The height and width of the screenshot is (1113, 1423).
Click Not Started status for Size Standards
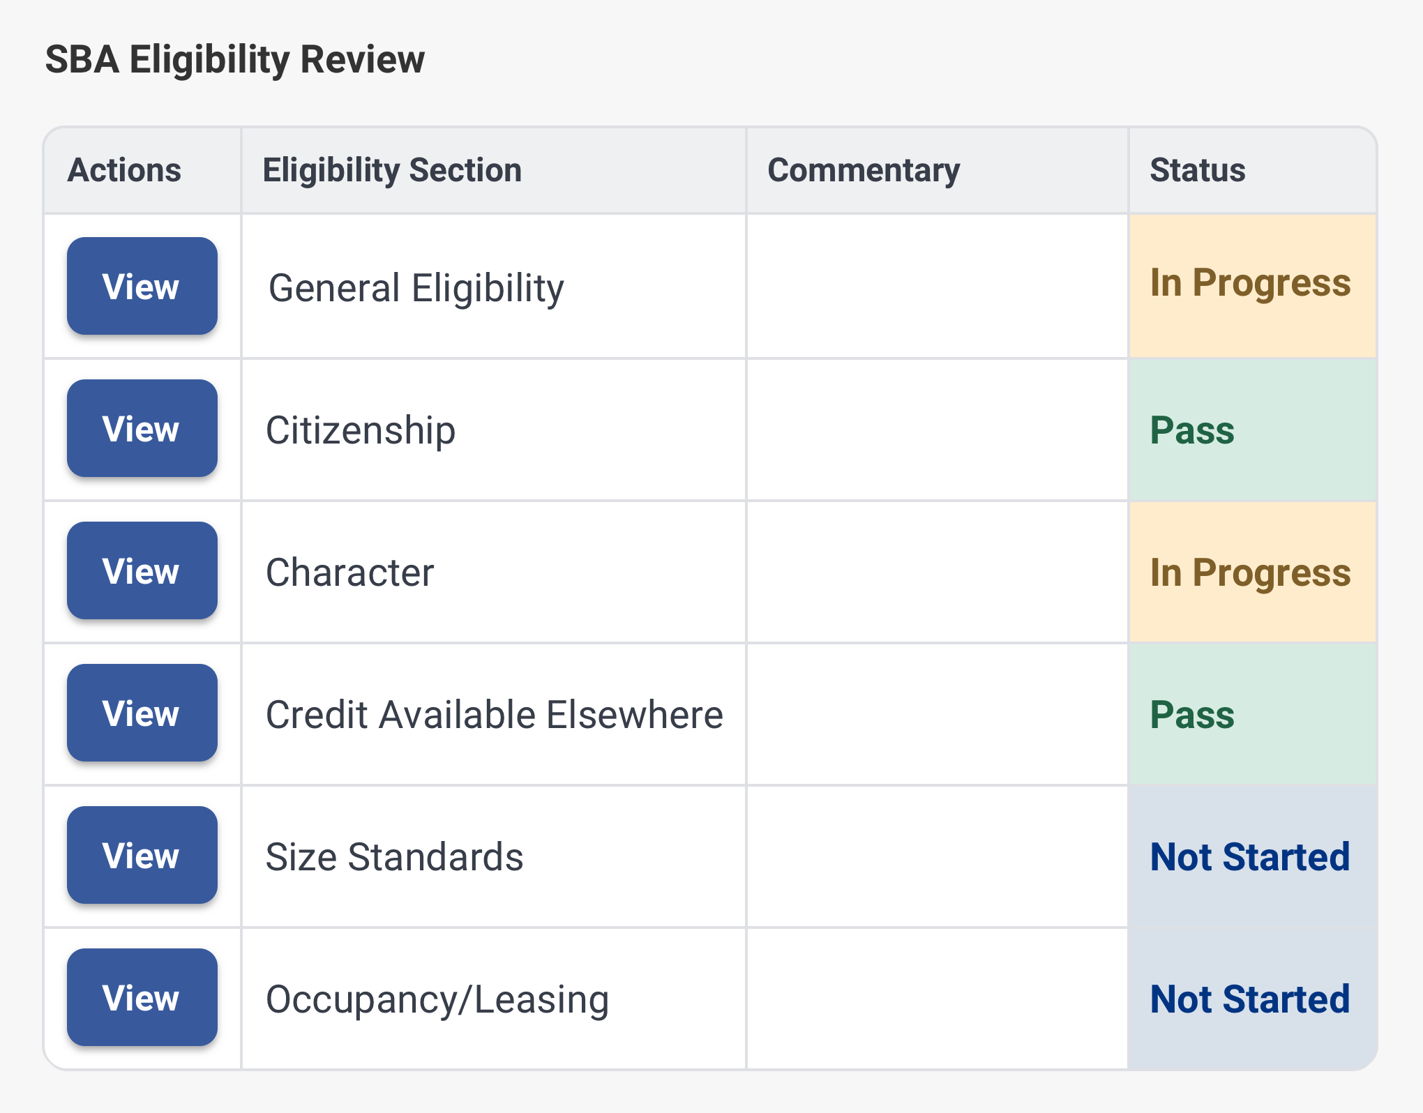[x=1249, y=857]
